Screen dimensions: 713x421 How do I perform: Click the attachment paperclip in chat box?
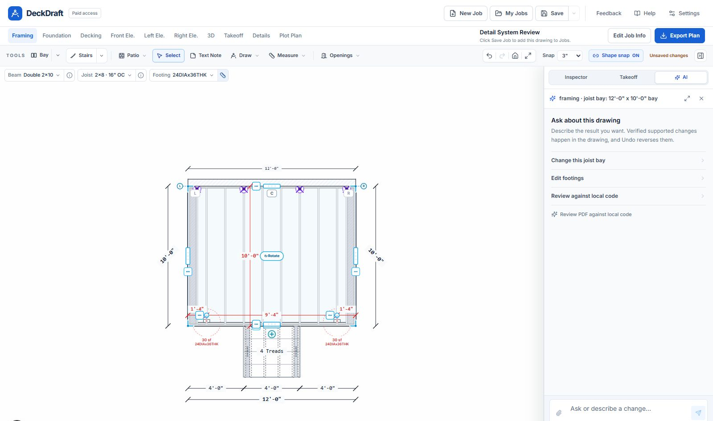pyautogui.click(x=559, y=413)
